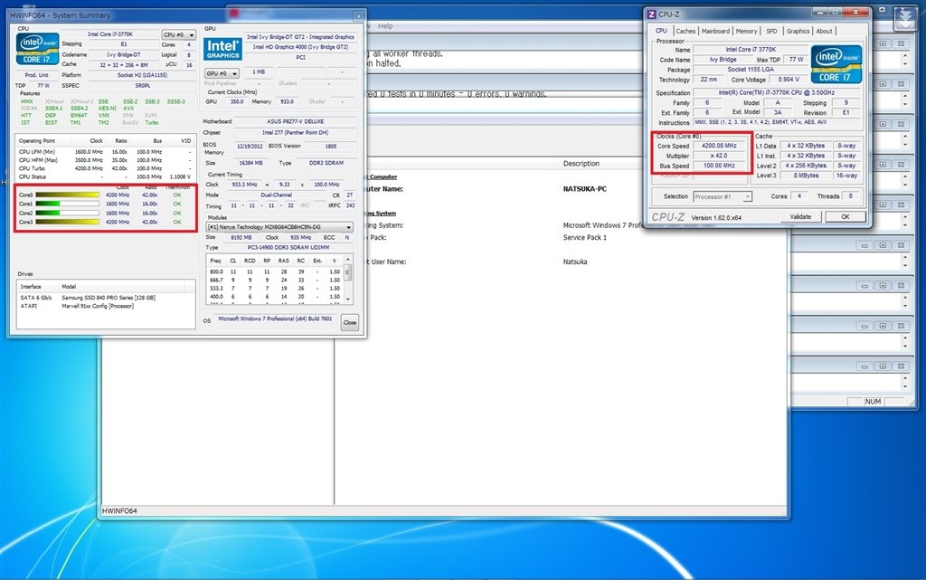Click Validate in the CPU-Z window
The image size is (926, 580).
coord(800,217)
